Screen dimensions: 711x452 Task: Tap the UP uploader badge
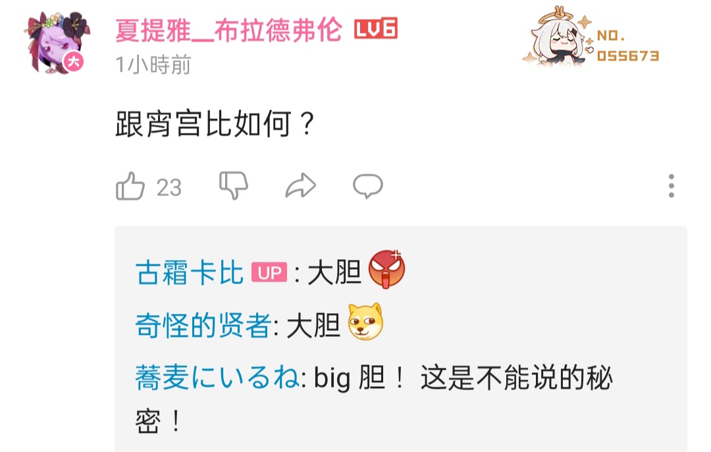[269, 272]
